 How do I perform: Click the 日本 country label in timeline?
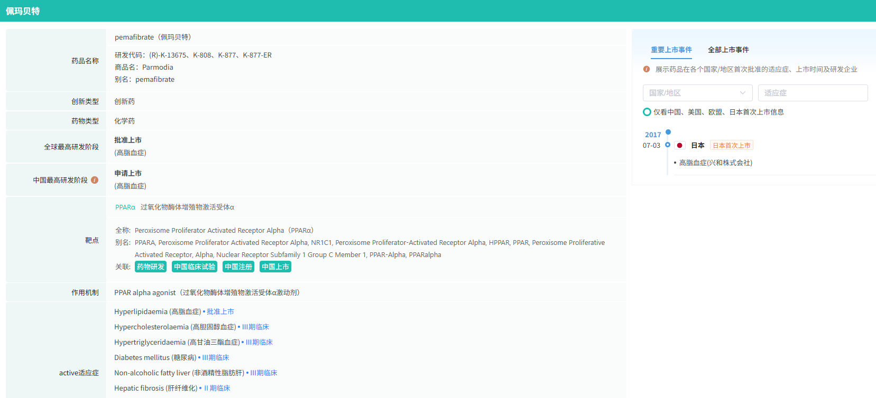[x=698, y=145]
